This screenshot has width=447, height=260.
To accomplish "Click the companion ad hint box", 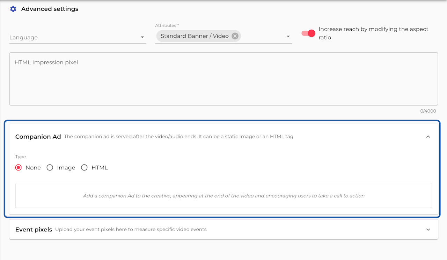I will (223, 196).
